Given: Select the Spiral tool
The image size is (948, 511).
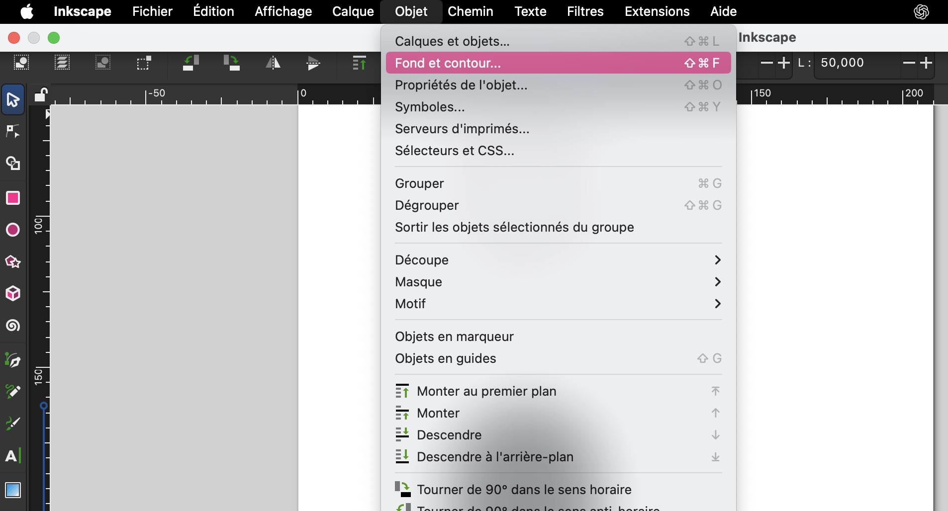Looking at the screenshot, I should coord(13,326).
